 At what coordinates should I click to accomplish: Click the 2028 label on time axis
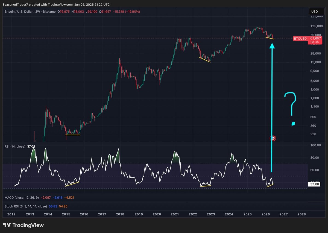click(301, 214)
